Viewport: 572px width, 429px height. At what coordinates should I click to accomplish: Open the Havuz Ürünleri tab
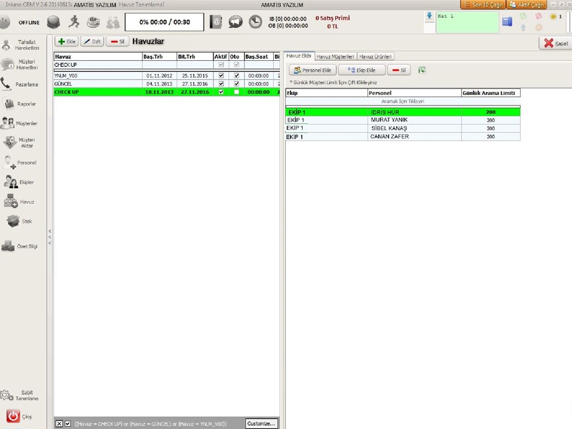tap(375, 56)
